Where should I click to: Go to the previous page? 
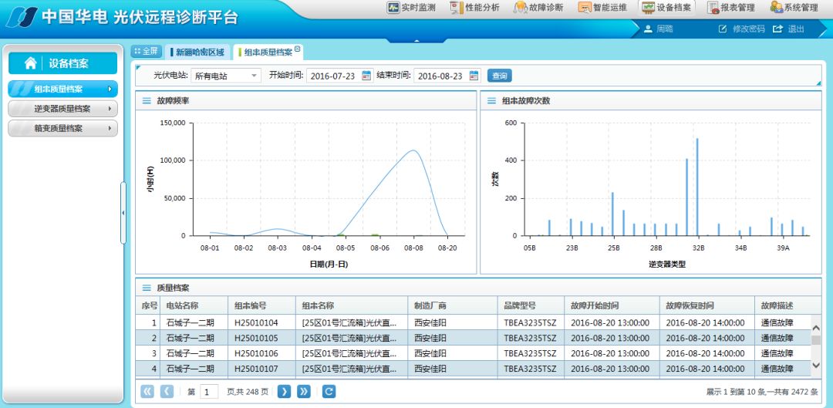pyautogui.click(x=167, y=392)
